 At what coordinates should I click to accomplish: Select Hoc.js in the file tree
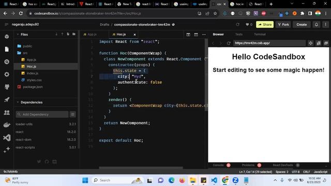pyautogui.click(x=31, y=67)
